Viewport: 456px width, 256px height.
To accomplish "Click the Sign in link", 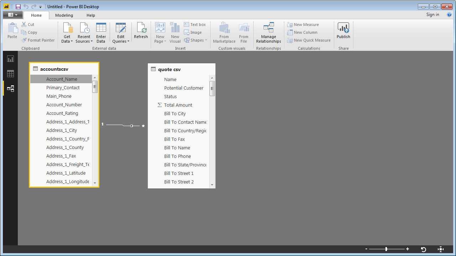I will coord(432,15).
